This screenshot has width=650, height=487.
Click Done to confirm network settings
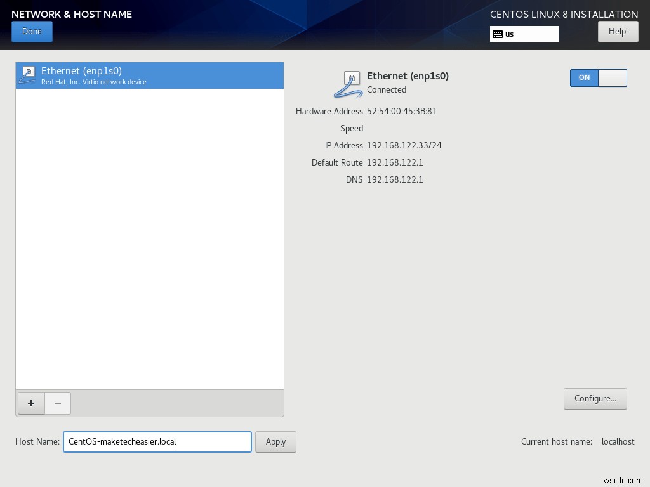click(x=32, y=31)
